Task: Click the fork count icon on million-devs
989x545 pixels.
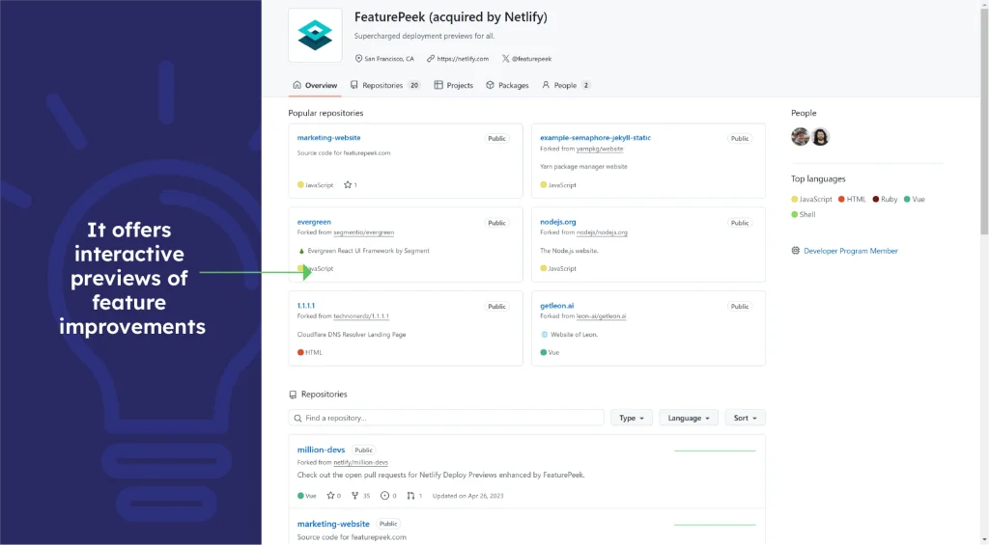Action: pos(354,496)
